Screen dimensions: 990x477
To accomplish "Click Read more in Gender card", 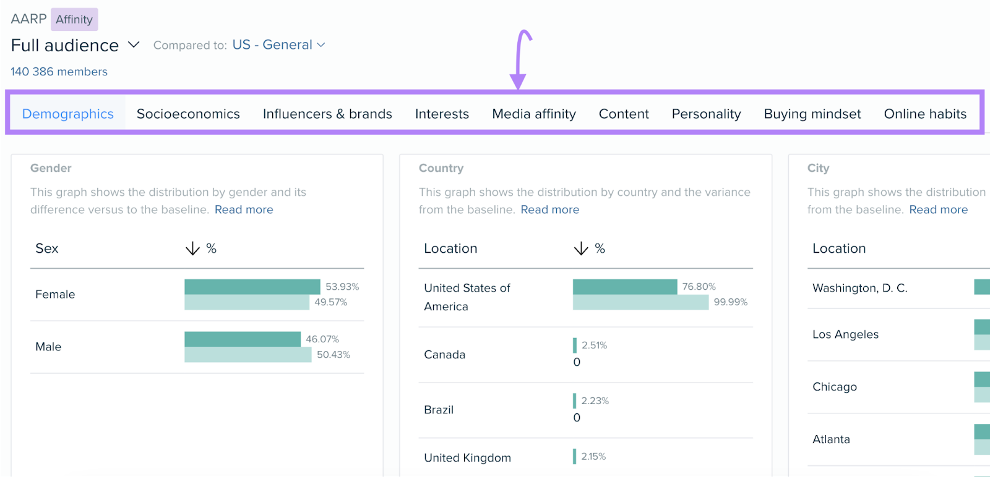I will [244, 210].
